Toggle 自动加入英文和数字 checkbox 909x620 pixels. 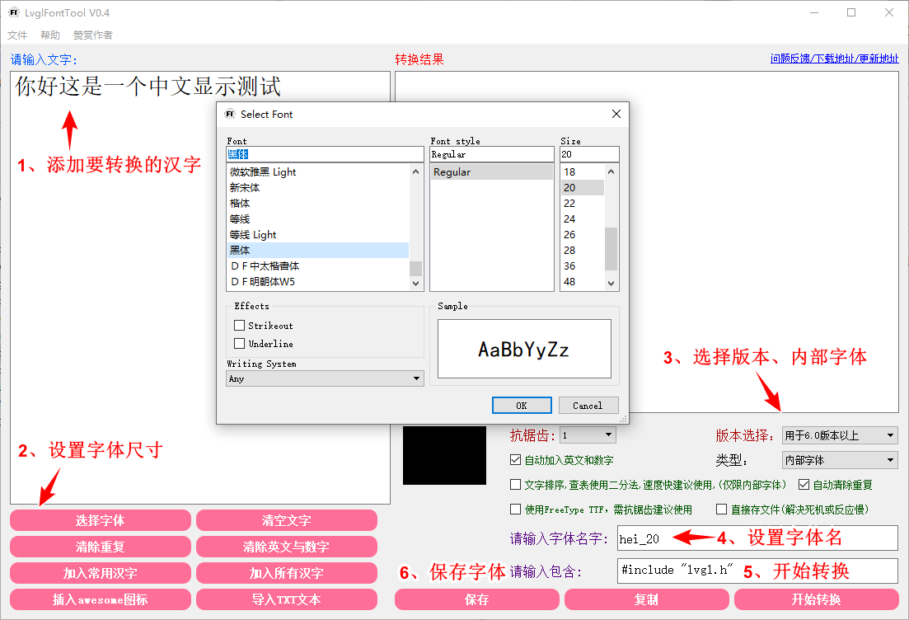pos(516,460)
